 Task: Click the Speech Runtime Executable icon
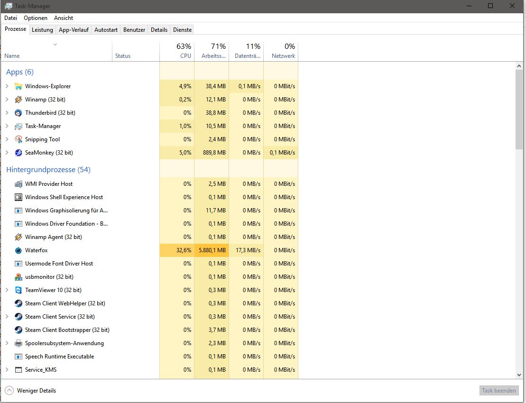click(x=18, y=357)
